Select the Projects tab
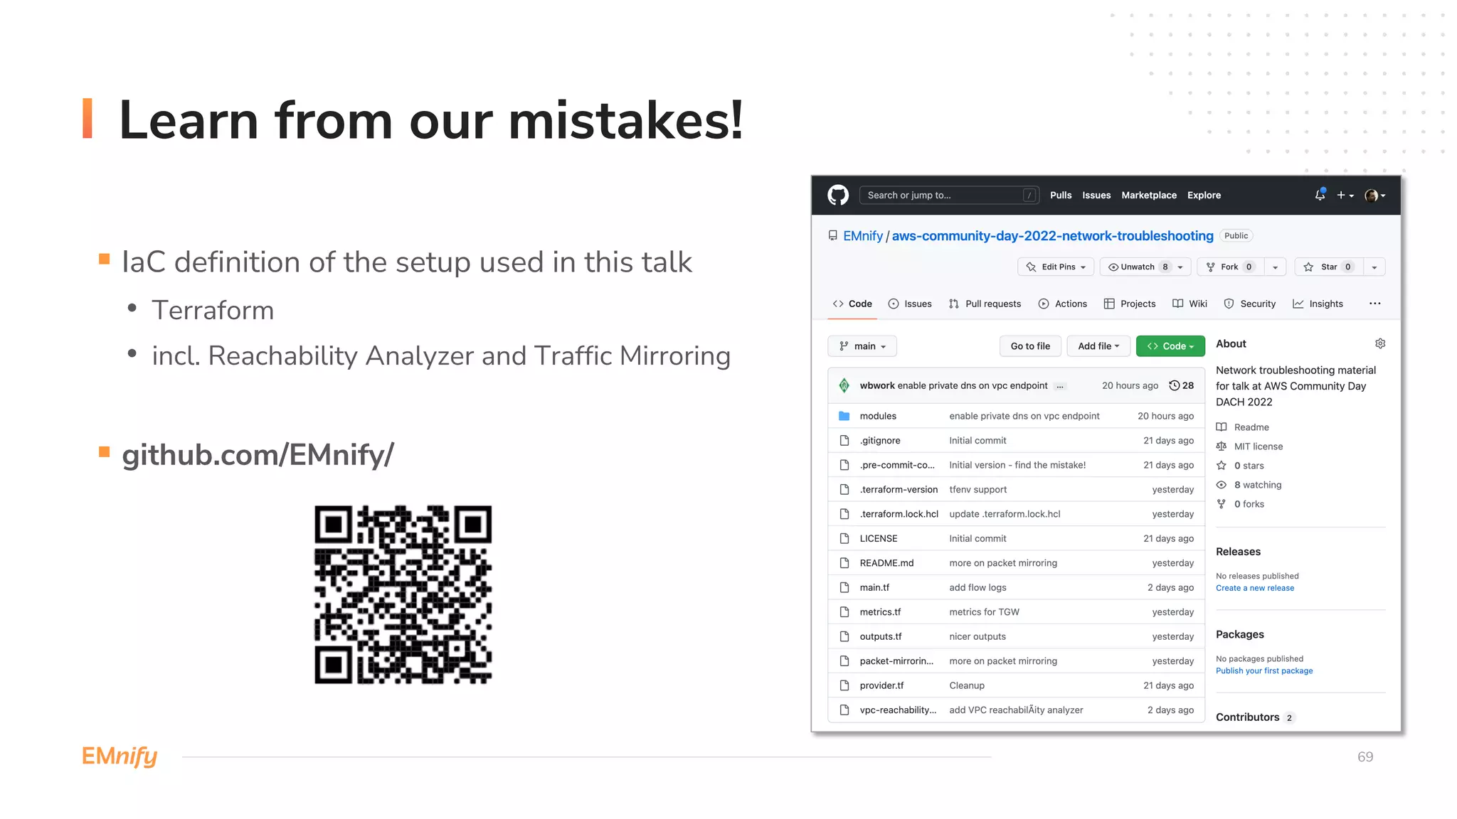Screen dimensions: 1457x819 coord(1130,304)
